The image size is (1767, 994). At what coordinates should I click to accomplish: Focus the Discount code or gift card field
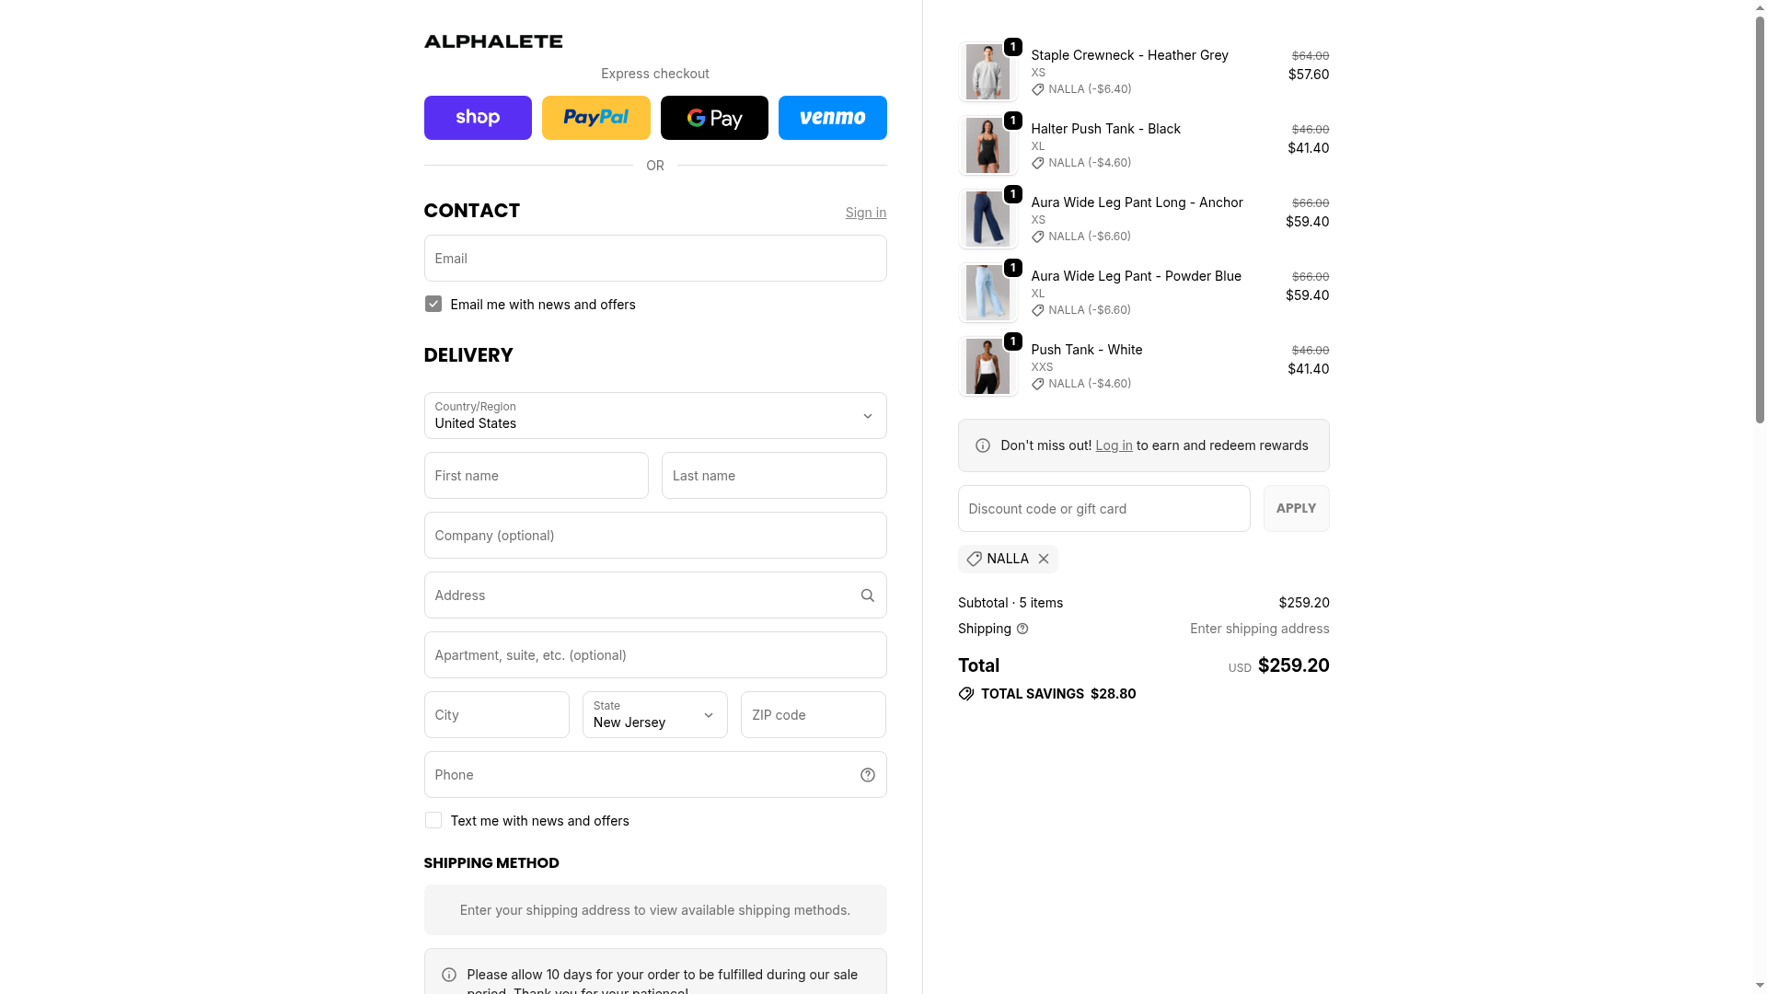[x=1103, y=509]
